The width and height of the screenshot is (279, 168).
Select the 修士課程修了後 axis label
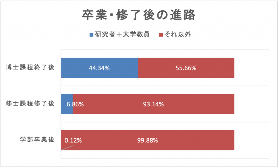(x=30, y=104)
